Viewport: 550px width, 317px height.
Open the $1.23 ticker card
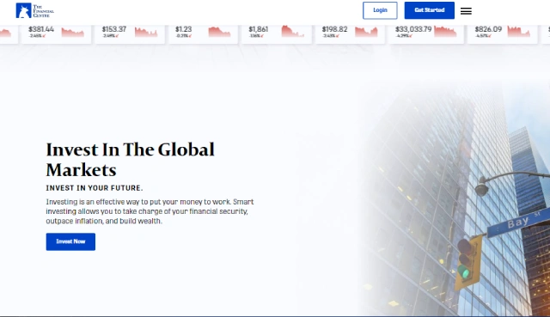tap(203, 34)
